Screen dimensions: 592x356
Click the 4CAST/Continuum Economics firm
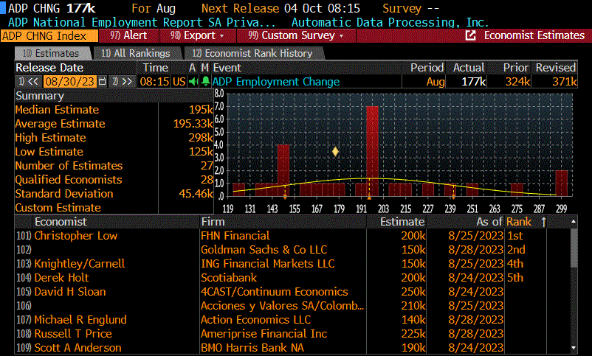tap(275, 292)
